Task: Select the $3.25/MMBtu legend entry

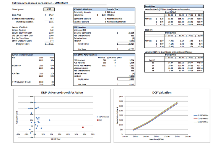Action: coord(201,122)
